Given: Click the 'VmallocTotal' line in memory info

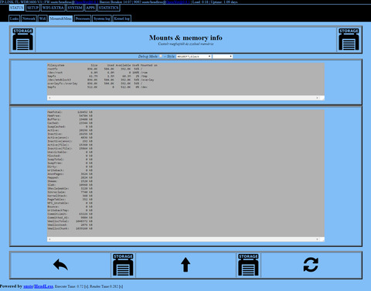Looking at the screenshot, I should pyautogui.click(x=70, y=221).
